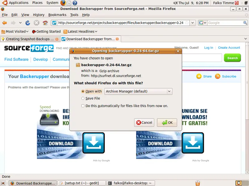
Task: Expand the Latest Headlines feed dropdown
Action: (80, 32)
